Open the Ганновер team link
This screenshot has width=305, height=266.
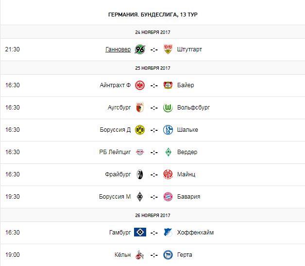118,49
